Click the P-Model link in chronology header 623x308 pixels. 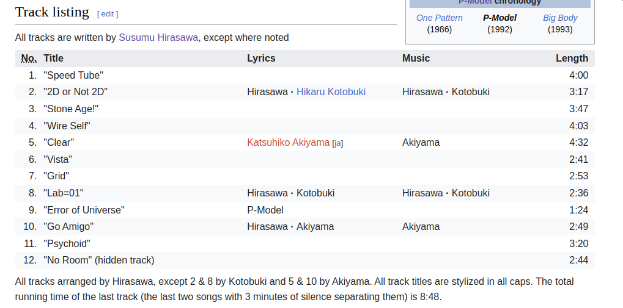(x=475, y=2)
